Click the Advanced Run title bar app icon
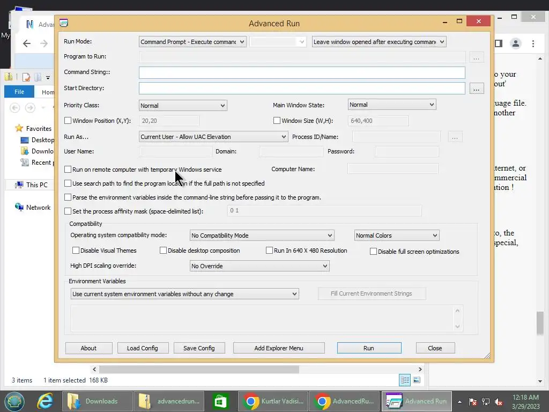 (64, 23)
